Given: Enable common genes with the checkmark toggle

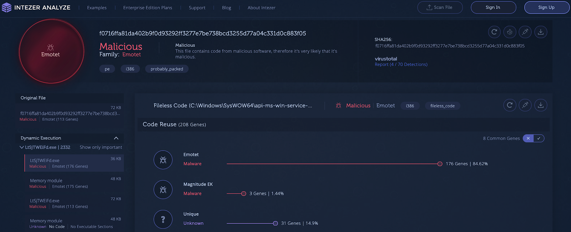Looking at the screenshot, I should 539,138.
